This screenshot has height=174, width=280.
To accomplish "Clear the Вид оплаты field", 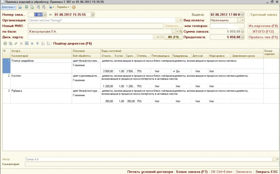I will pyautogui.click(x=243, y=20).
